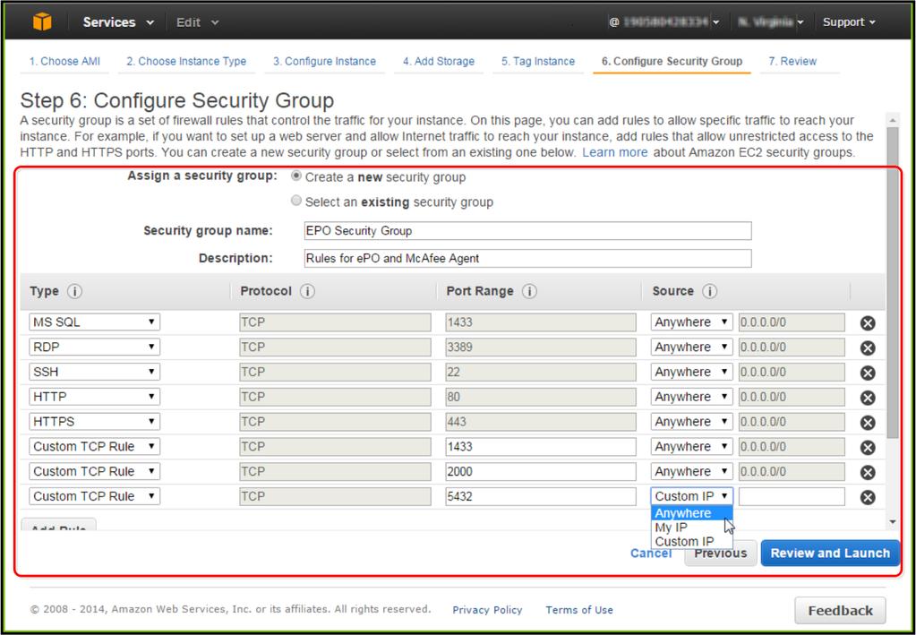Open Type dropdown for port 5432 rule

pos(95,496)
